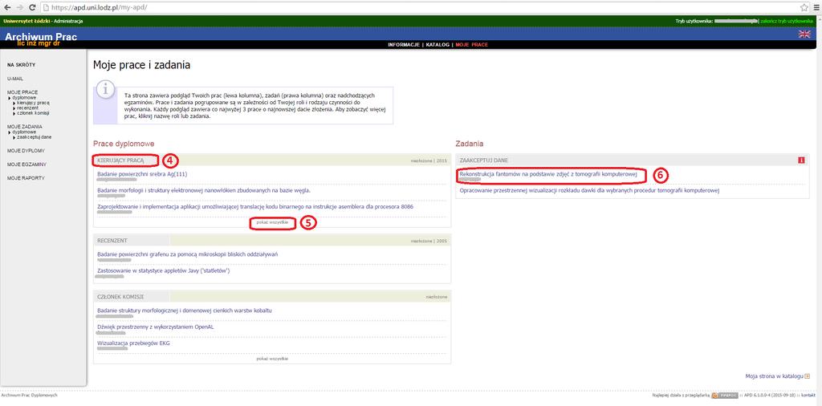Image resolution: width=822 pixels, height=406 pixels.
Task: Click 'niezłożone | 2015' in Kierujący pracą header
Action: tap(429, 160)
